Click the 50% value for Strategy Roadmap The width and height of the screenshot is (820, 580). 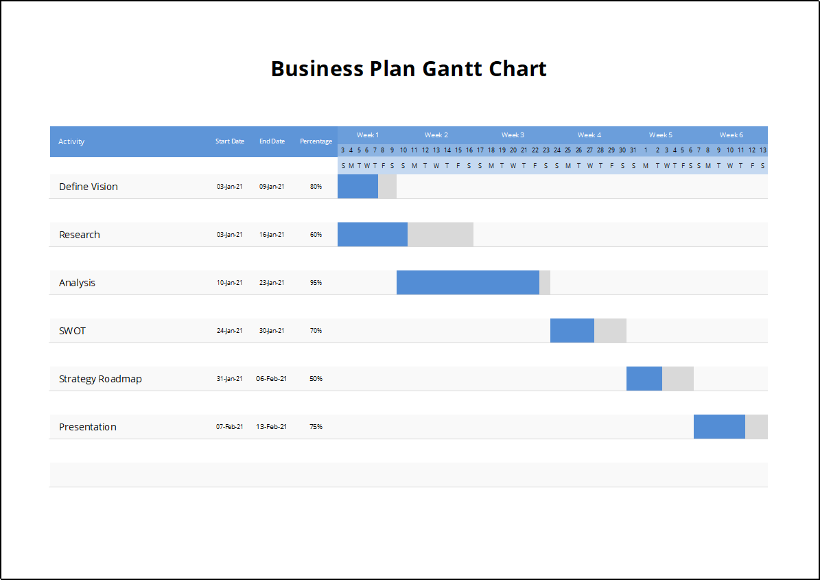(316, 379)
